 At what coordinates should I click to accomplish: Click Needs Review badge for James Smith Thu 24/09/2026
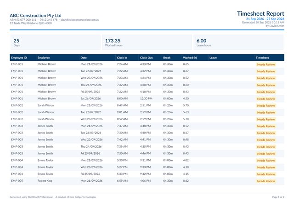[266, 147]
